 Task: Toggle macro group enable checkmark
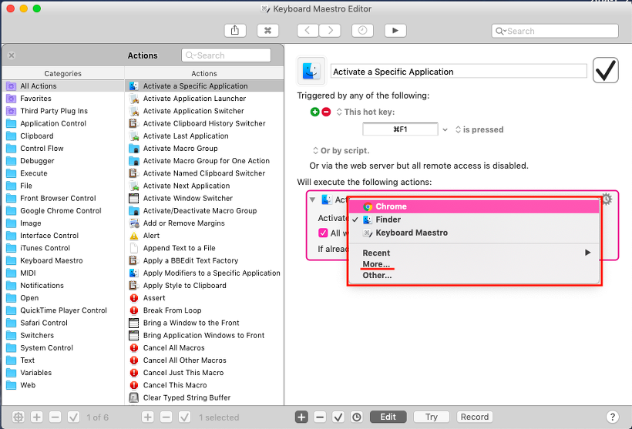pyautogui.click(x=74, y=417)
